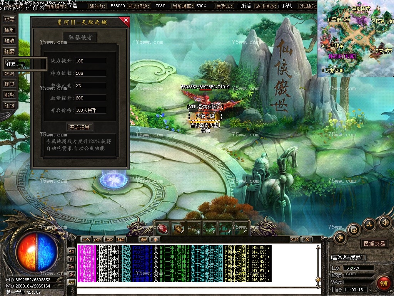Toggle the fourth chat channel side icon
The width and height of the screenshot is (394, 296).
point(72,274)
